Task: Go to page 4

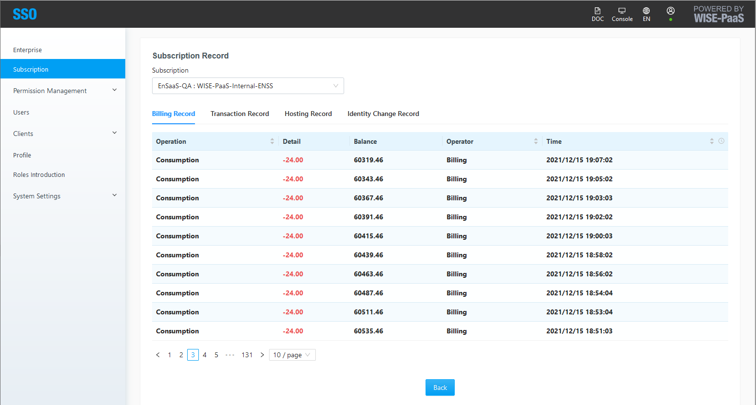Action: (205, 355)
